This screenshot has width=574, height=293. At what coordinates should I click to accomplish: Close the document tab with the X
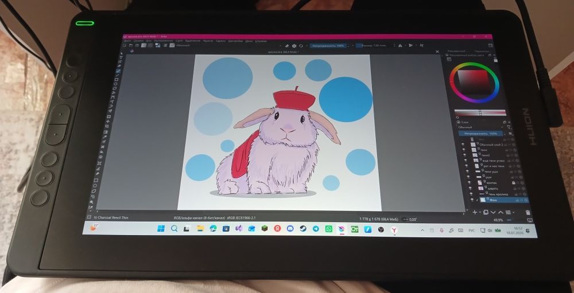coord(437,52)
